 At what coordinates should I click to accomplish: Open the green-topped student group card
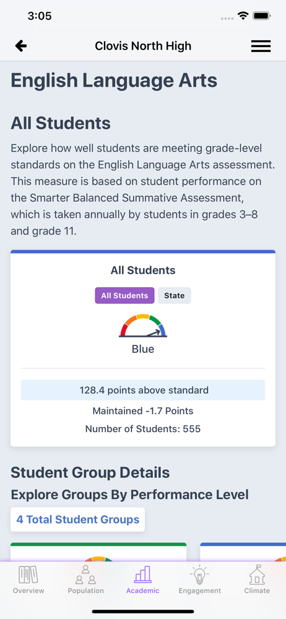pyautogui.click(x=98, y=552)
